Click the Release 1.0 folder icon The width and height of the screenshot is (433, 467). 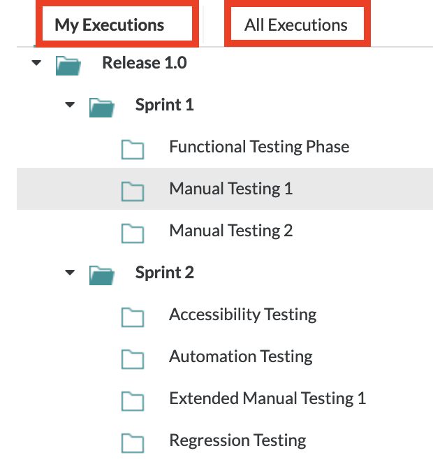(x=68, y=64)
